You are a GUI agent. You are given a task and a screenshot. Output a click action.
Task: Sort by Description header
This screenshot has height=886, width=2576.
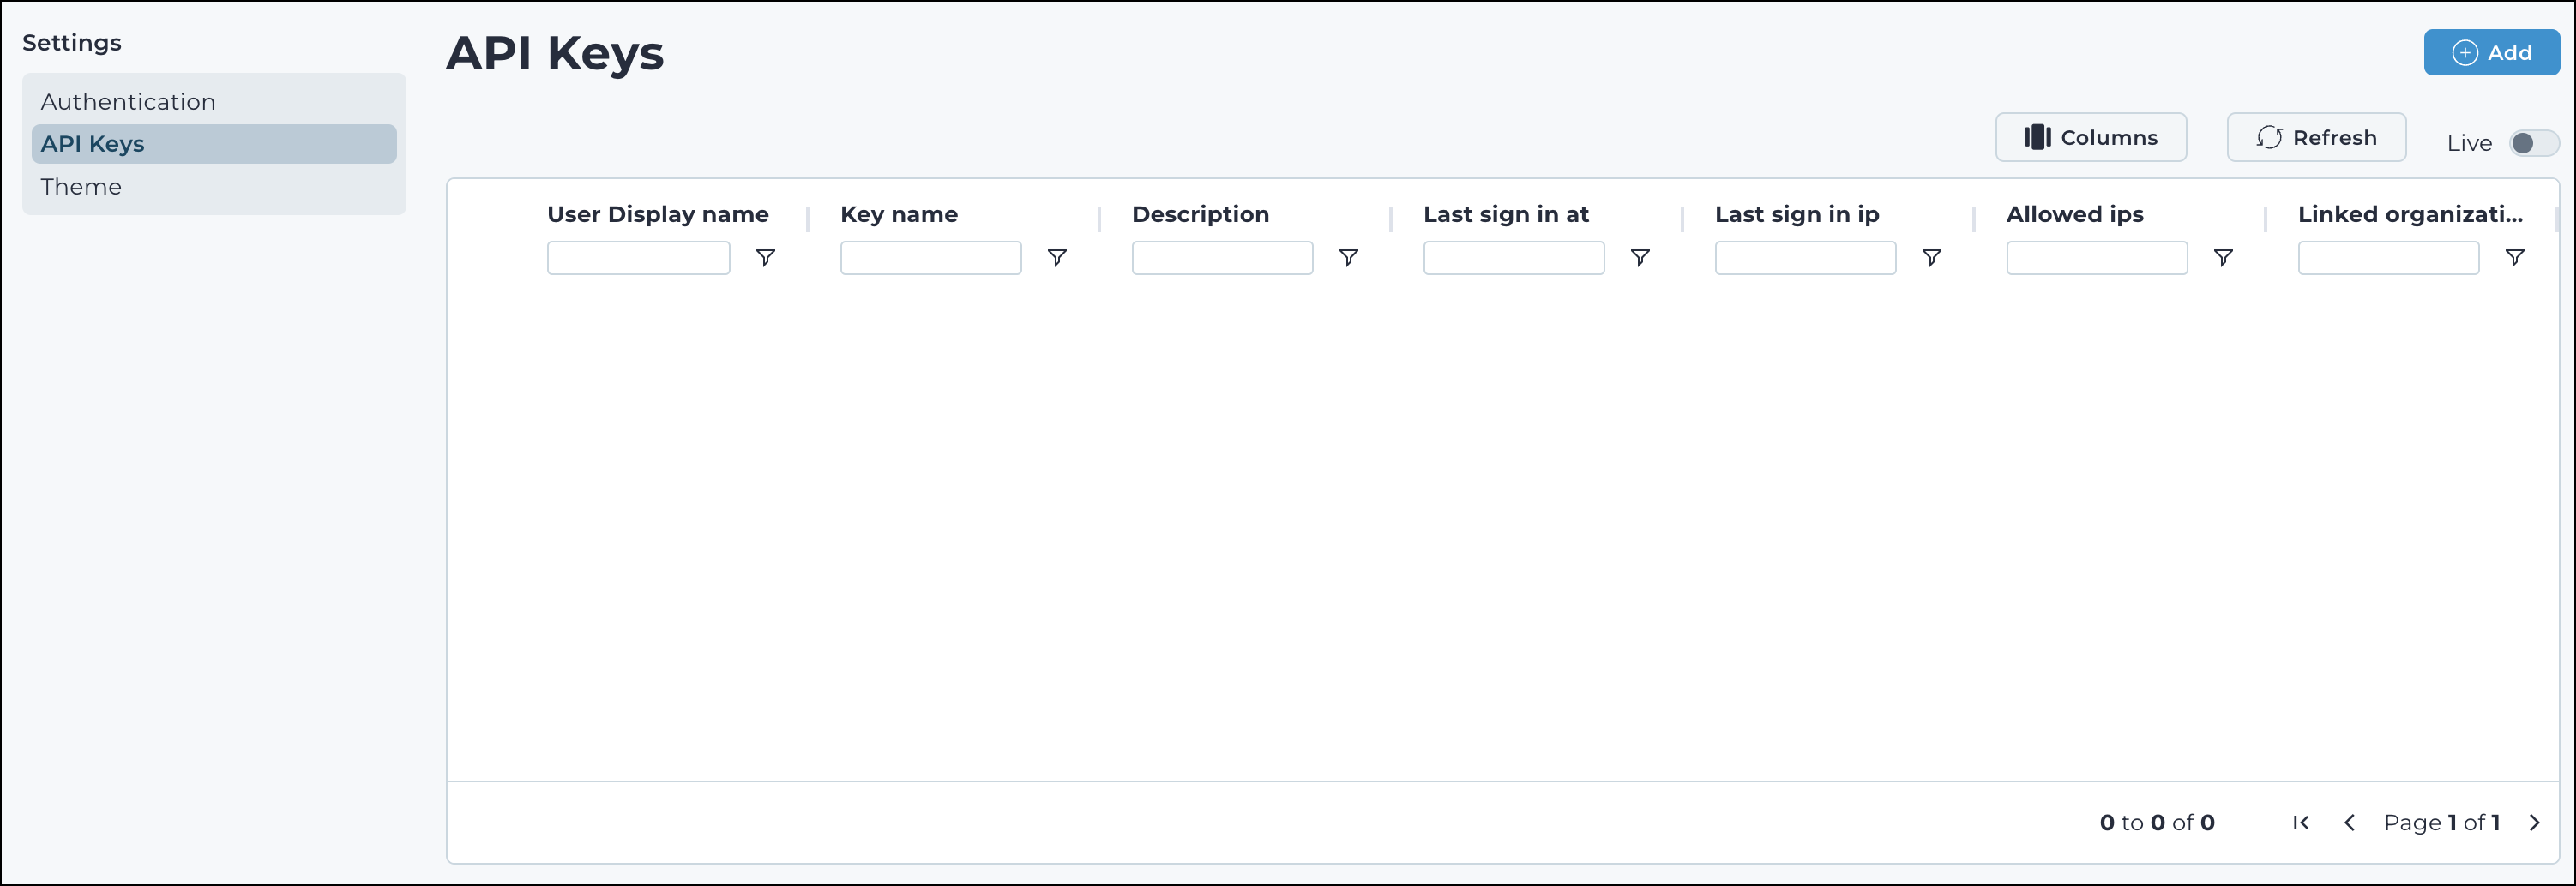[1200, 213]
